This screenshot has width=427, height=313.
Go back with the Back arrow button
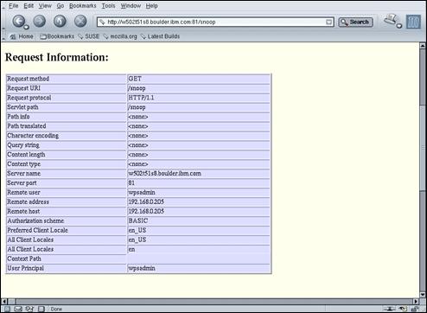click(x=18, y=21)
